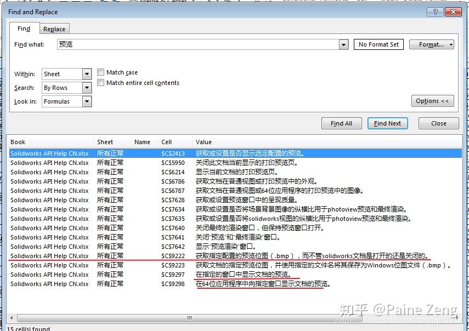Image resolution: width=469 pixels, height=331 pixels.
Task: Select the result row for cell $C$7635
Action: [235, 219]
